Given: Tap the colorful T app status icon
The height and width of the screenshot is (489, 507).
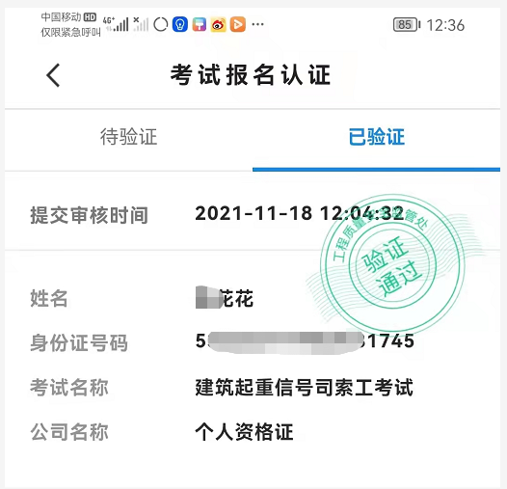Looking at the screenshot, I should coord(200,25).
